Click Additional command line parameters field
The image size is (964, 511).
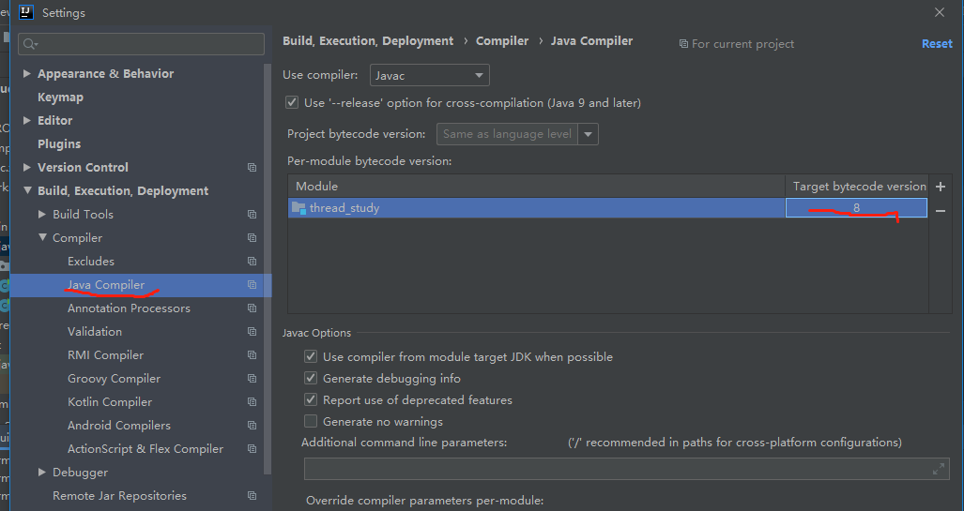coord(626,469)
